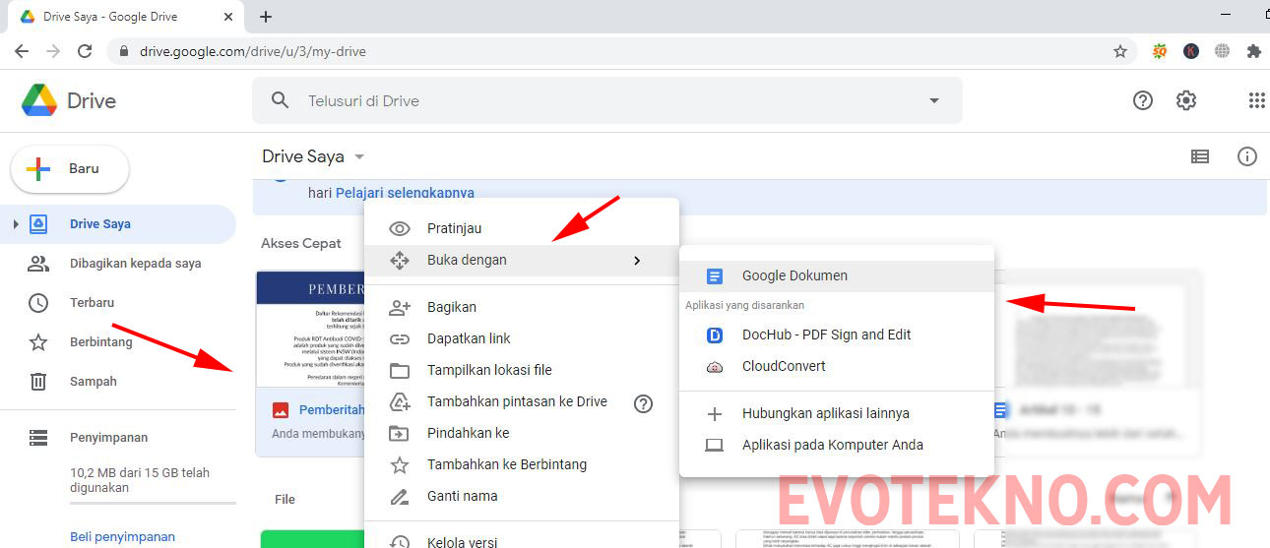Open the Pemberitahuan file thumbnail
The image size is (1270, 548).
pos(310,329)
